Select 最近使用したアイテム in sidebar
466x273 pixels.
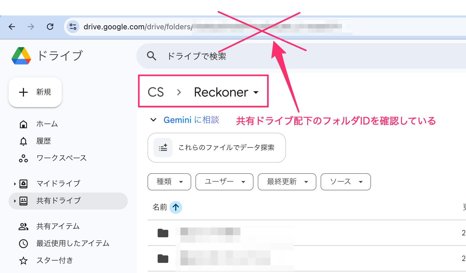[73, 243]
